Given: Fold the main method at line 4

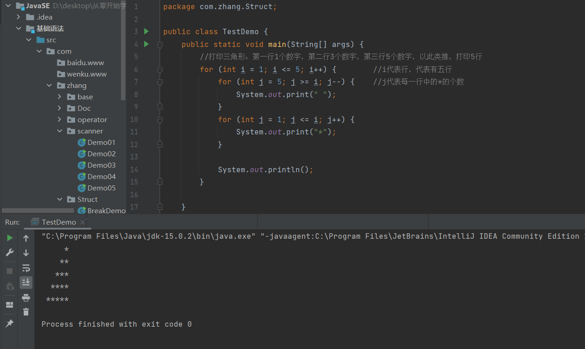Looking at the screenshot, I should (x=160, y=45).
